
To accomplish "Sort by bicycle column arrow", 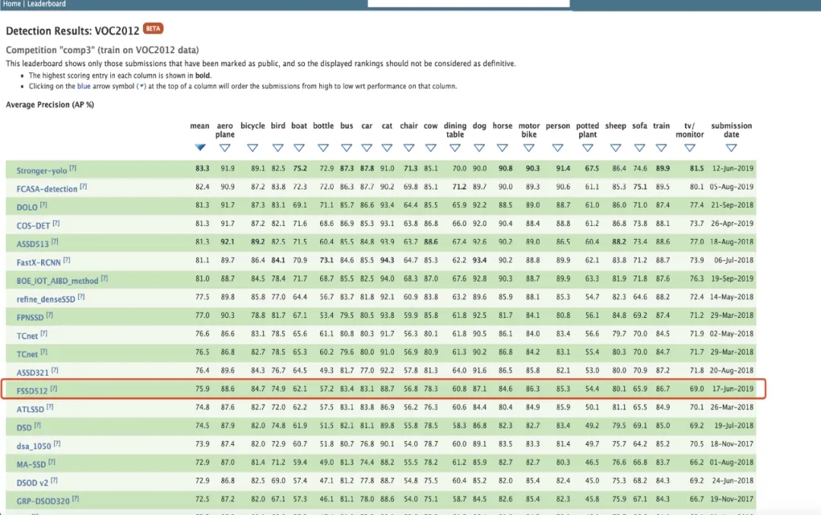I will 252,148.
